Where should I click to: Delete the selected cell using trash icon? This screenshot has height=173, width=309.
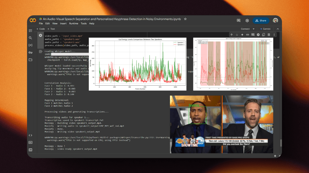click(269, 35)
